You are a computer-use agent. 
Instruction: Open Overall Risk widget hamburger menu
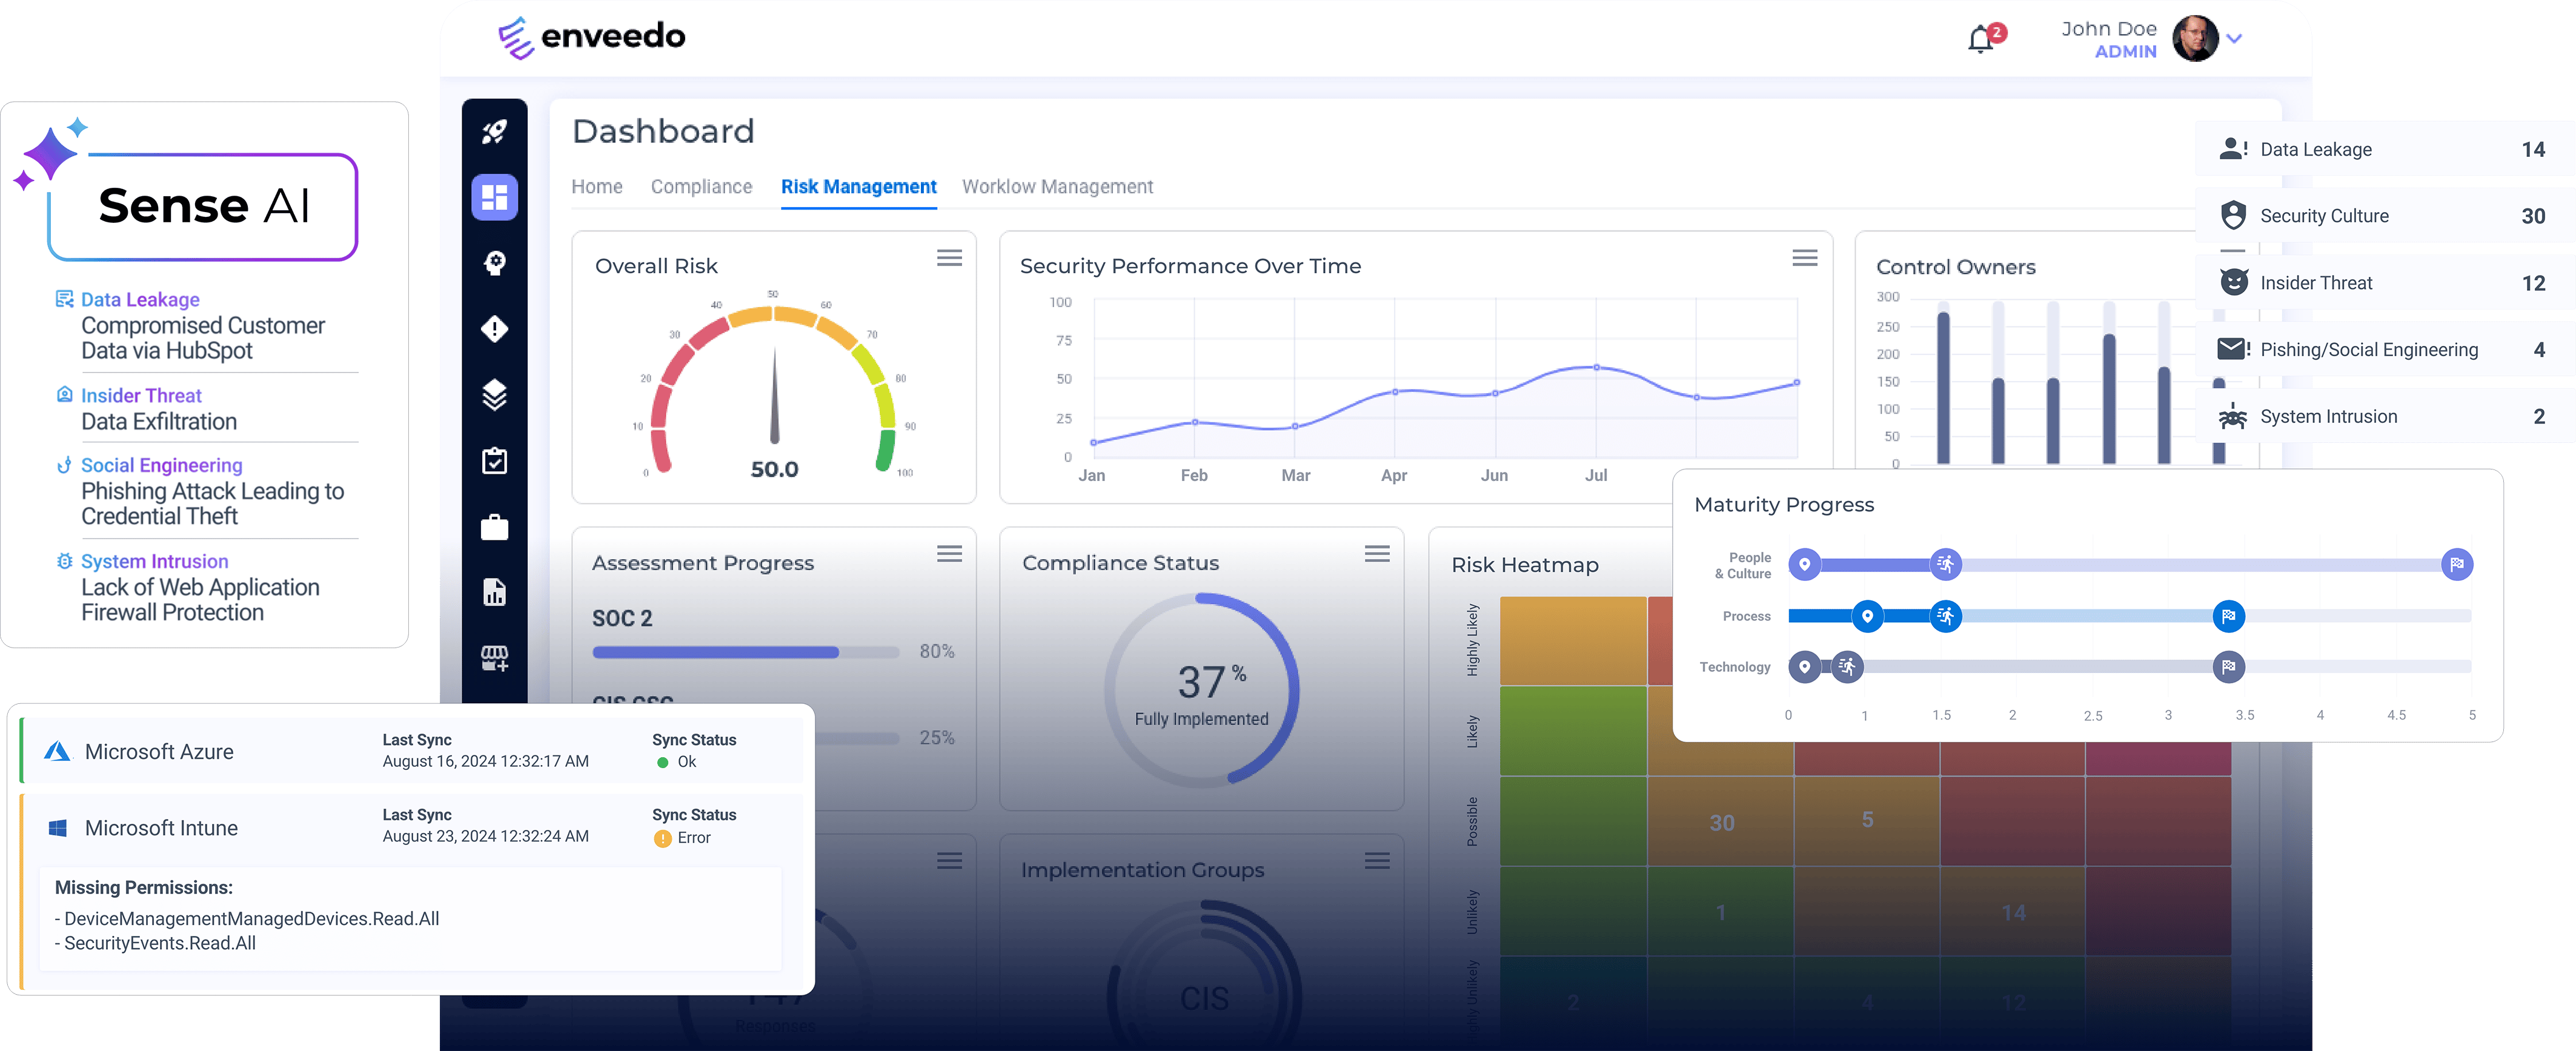pos(949,258)
